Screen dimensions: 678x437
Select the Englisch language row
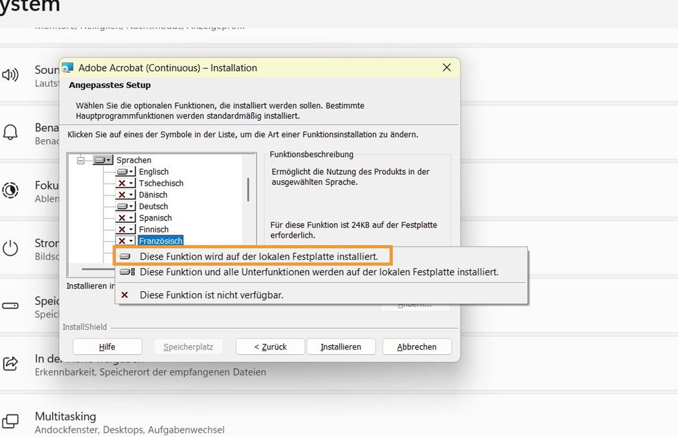coord(154,172)
